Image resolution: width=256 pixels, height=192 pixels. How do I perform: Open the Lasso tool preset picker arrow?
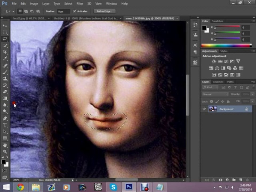(13, 11)
